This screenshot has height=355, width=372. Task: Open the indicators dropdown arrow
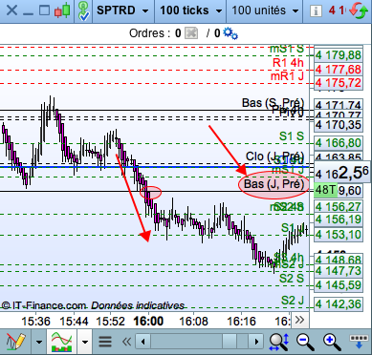pyautogui.click(x=85, y=343)
